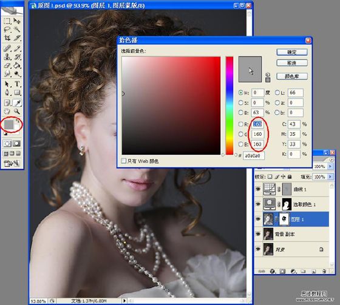Click the hex color input field
The width and height of the screenshot is (340, 305).
click(x=254, y=156)
